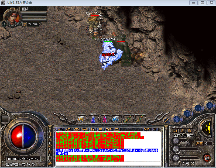Click the telephone-shaped chat toolbar icon

77,129
